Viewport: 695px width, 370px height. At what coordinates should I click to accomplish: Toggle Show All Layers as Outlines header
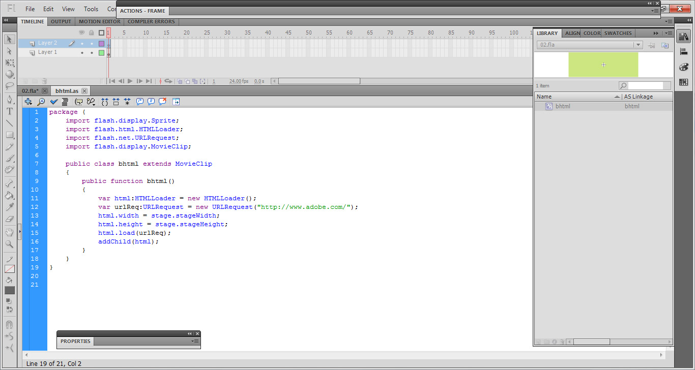pos(101,33)
